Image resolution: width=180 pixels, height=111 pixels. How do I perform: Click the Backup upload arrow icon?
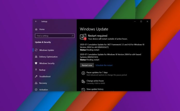point(36,70)
